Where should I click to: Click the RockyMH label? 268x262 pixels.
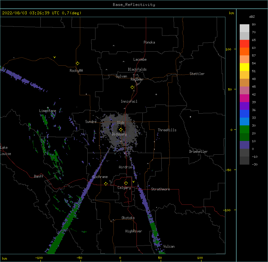point(76,71)
